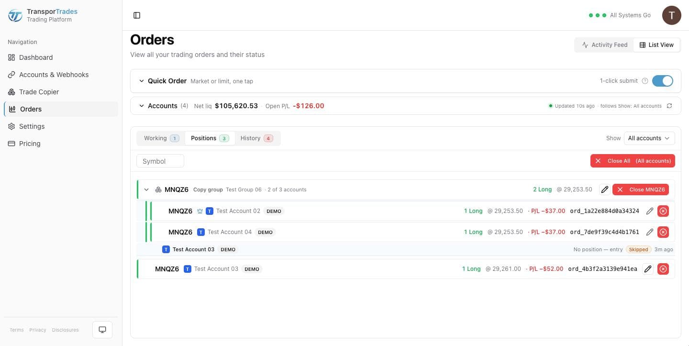Open the Working tab

[161, 138]
